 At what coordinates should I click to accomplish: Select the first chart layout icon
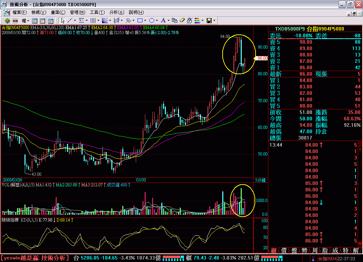[34, 21]
